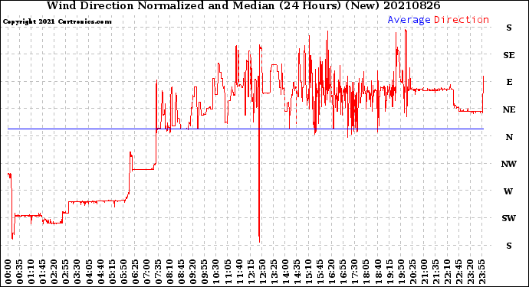Click the 02:55 time axis label
Screen dimensions: 529x287
(65, 272)
